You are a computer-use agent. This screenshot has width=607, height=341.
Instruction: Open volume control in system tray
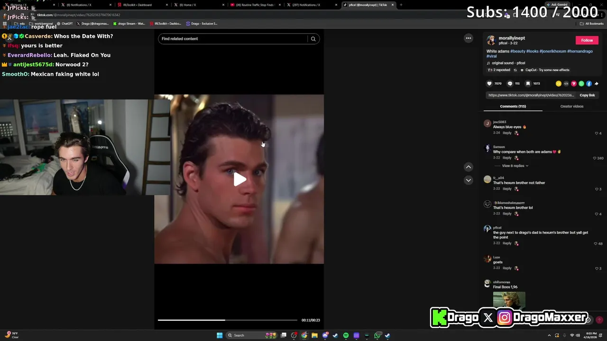[578, 335]
